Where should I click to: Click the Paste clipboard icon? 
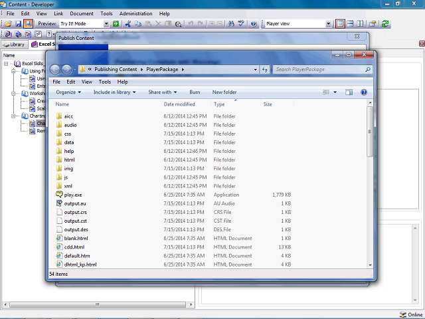tap(148, 24)
